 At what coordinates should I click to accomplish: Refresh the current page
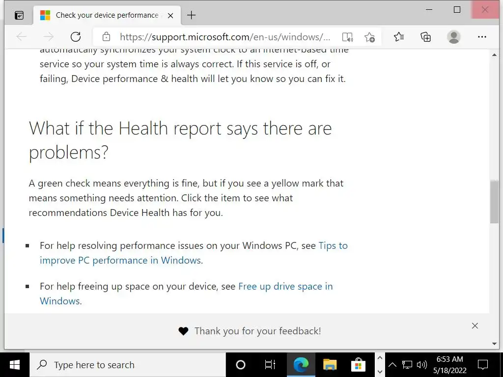(76, 37)
